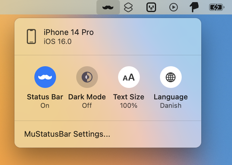Image resolution: width=232 pixels, height=165 pixels.
Task: Click the circled play icon in menu bar
Action: point(174,7)
